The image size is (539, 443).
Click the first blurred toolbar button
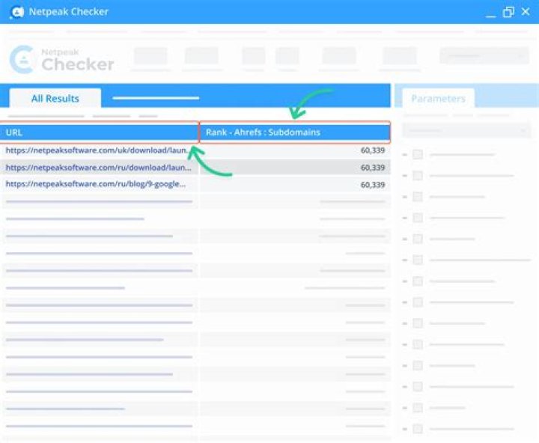(x=150, y=57)
